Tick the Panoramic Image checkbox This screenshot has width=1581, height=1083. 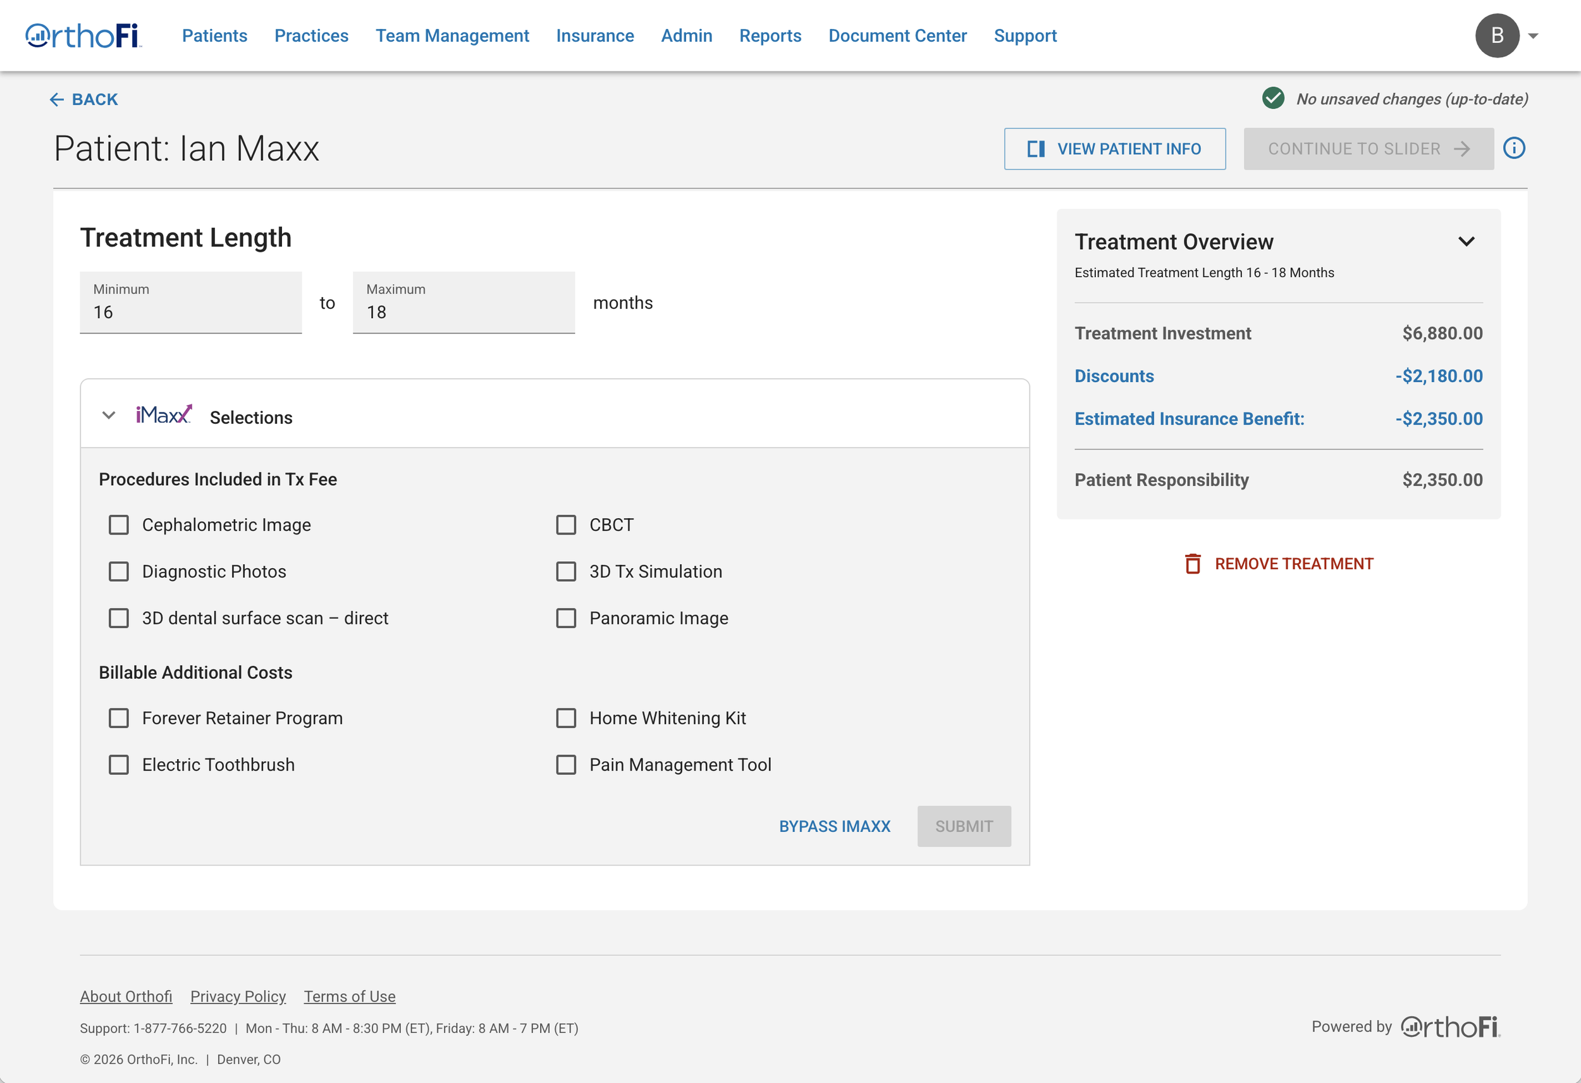point(565,618)
